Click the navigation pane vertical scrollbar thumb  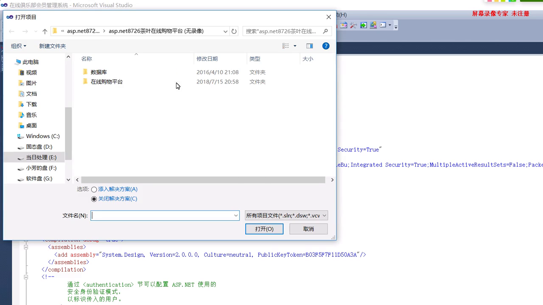point(68,133)
